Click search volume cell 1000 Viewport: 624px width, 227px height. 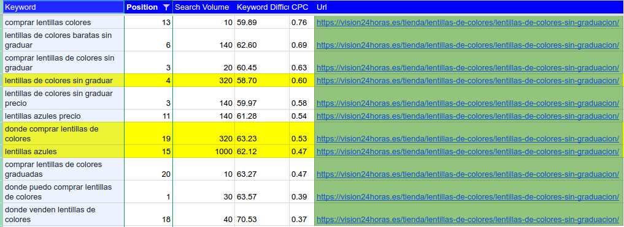[x=203, y=152]
